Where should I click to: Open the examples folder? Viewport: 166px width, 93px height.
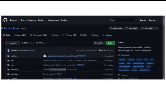15,69
